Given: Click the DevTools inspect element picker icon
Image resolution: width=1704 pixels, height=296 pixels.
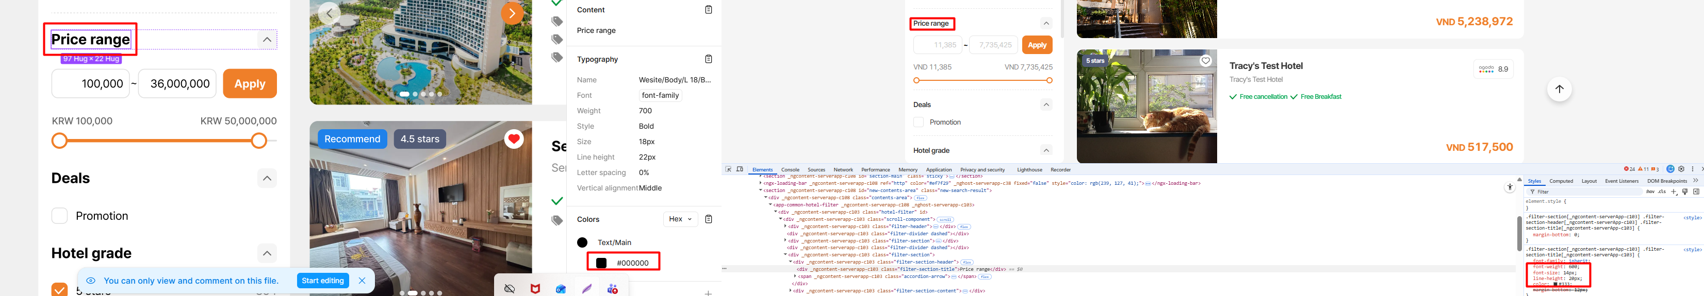Looking at the screenshot, I should [x=728, y=170].
